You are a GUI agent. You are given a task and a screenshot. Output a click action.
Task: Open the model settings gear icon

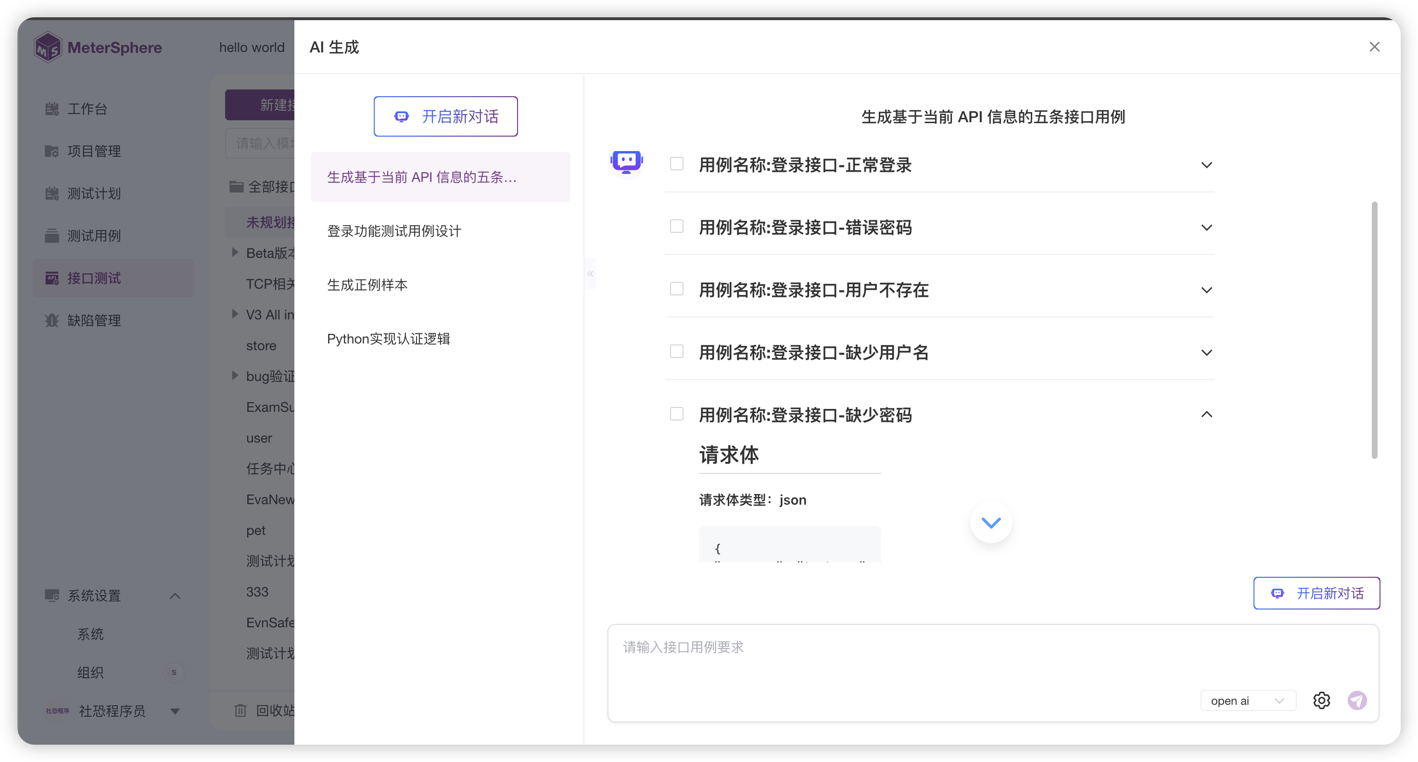pos(1321,700)
